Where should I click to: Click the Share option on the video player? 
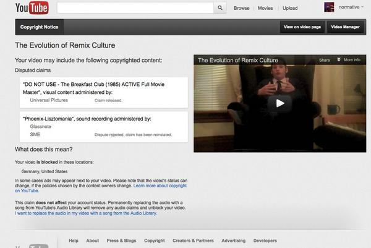coord(324,60)
